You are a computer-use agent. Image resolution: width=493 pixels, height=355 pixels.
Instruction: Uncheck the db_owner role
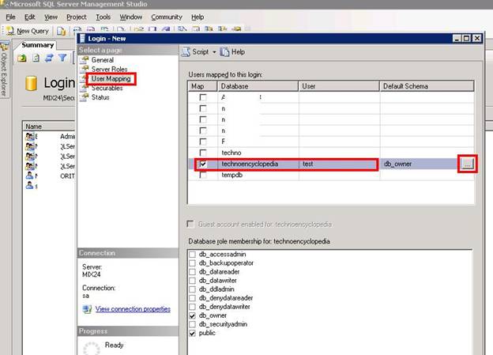193,315
